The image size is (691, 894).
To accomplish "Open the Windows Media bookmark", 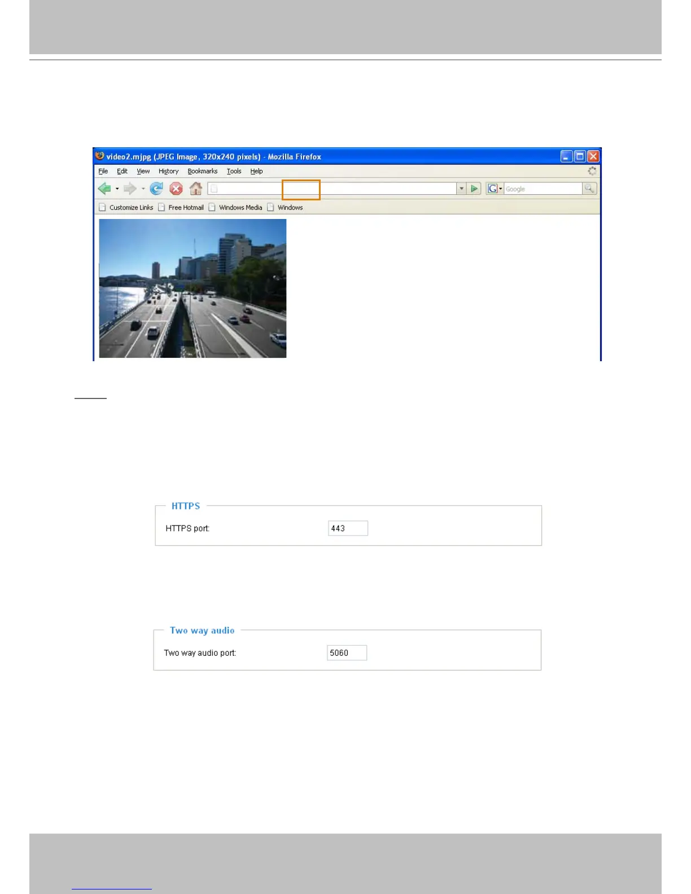I will pos(235,207).
